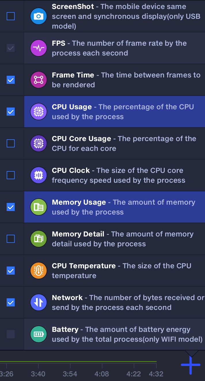Click the Memory Detail green icon

tap(38, 239)
